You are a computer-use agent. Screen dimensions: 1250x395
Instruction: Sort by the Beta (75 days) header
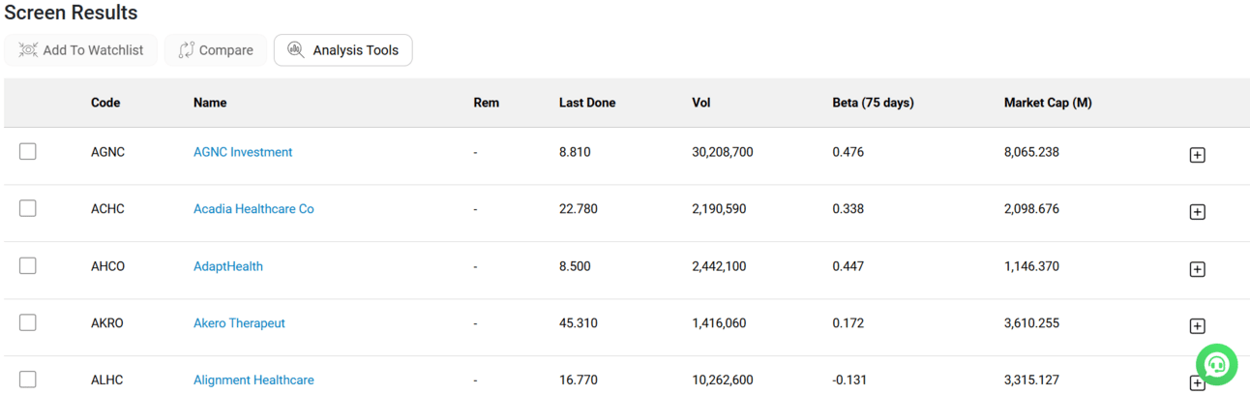pos(873,103)
